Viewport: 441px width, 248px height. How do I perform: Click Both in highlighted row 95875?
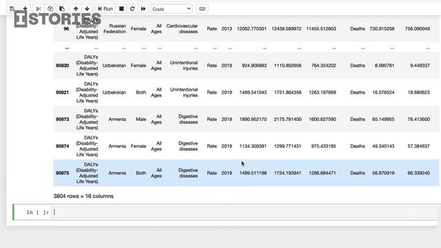click(141, 173)
